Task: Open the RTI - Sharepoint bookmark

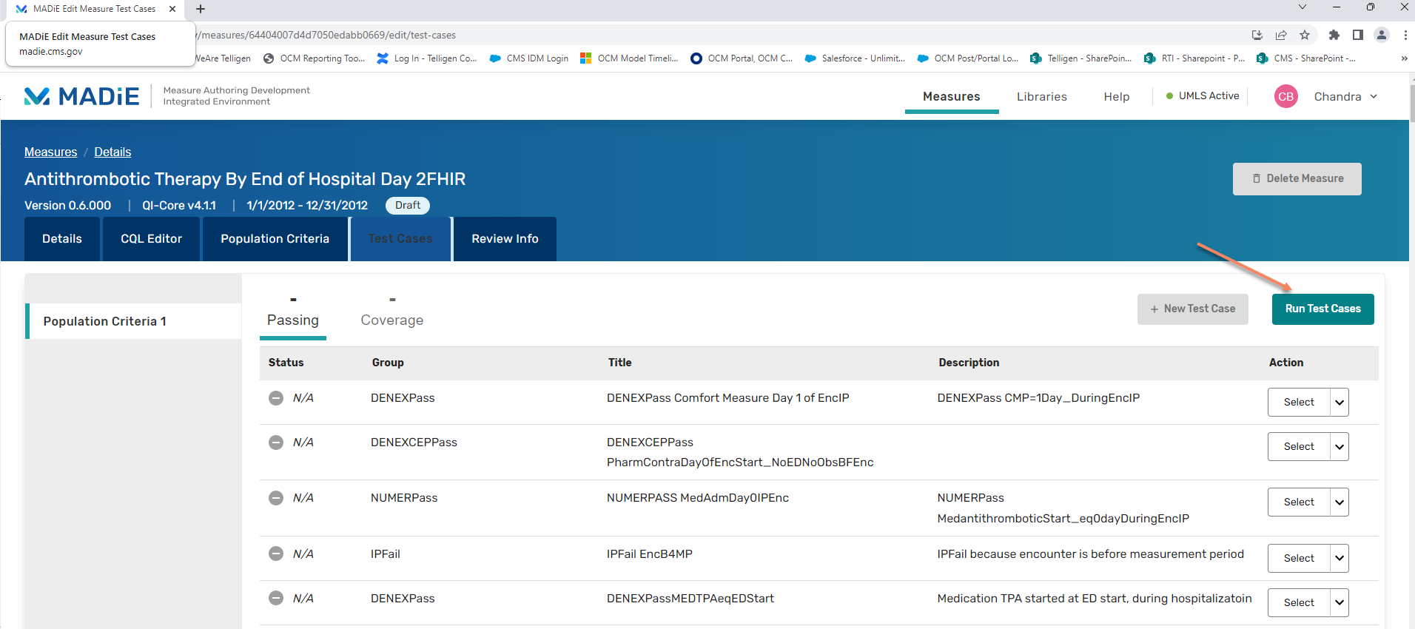Action: 1194,58
